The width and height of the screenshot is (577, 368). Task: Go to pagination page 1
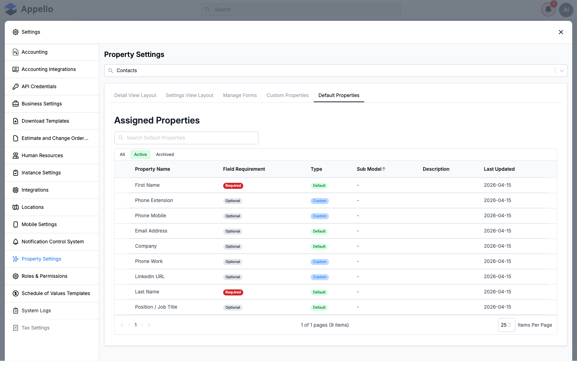click(x=136, y=325)
